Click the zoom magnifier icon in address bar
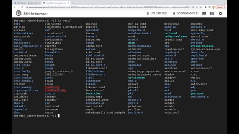Screen dimensions: 239x134 coord(193,7)
